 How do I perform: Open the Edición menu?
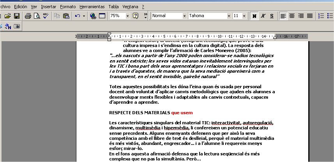coord(20,7)
